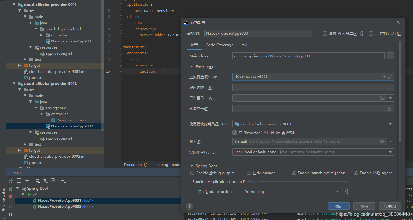Open the working directory dropdown arrow
413x220 pixels.
(x=390, y=98)
